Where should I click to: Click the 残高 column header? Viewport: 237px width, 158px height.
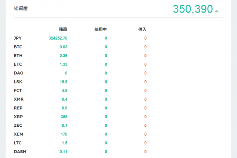63,29
